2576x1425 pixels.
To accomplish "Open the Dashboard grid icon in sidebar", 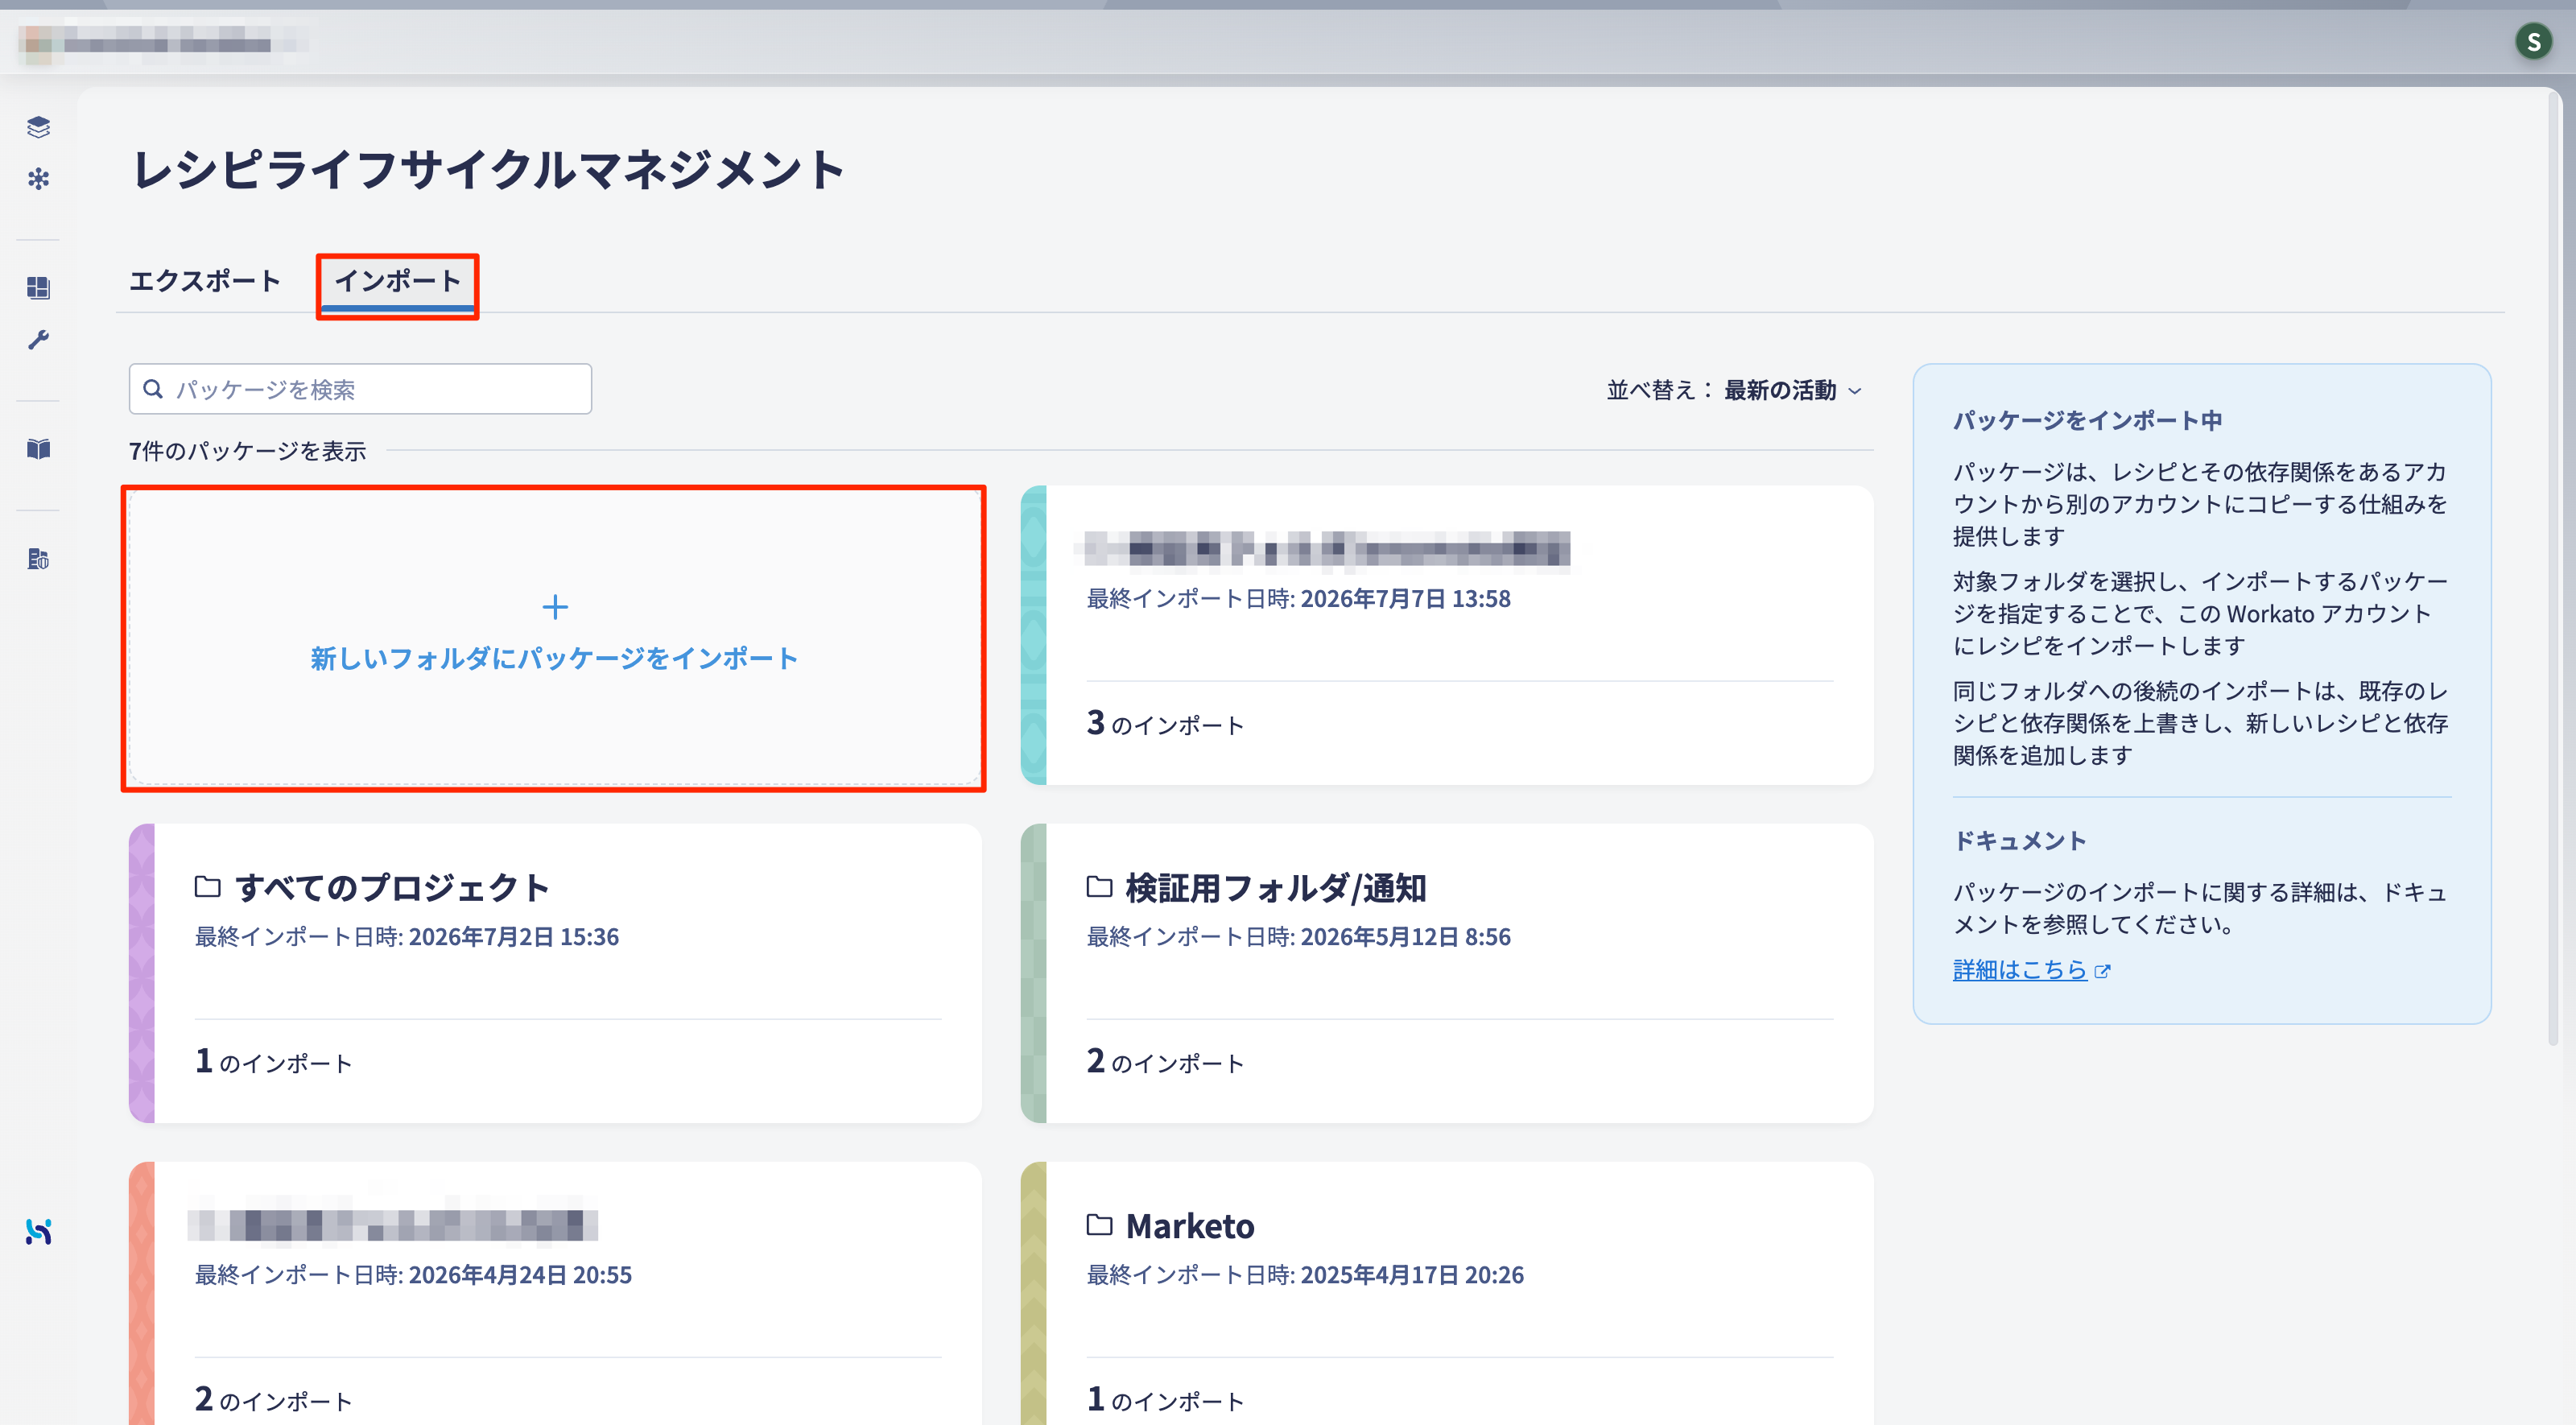I will 38,288.
